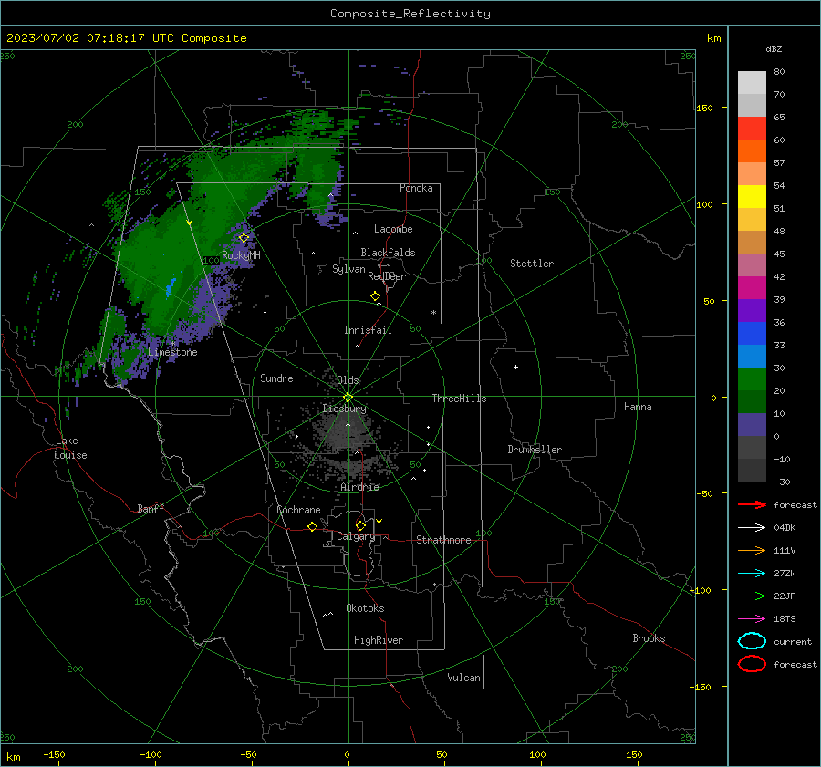Click the magenta 18TS arrow legend icon
The width and height of the screenshot is (821, 767).
(x=752, y=619)
